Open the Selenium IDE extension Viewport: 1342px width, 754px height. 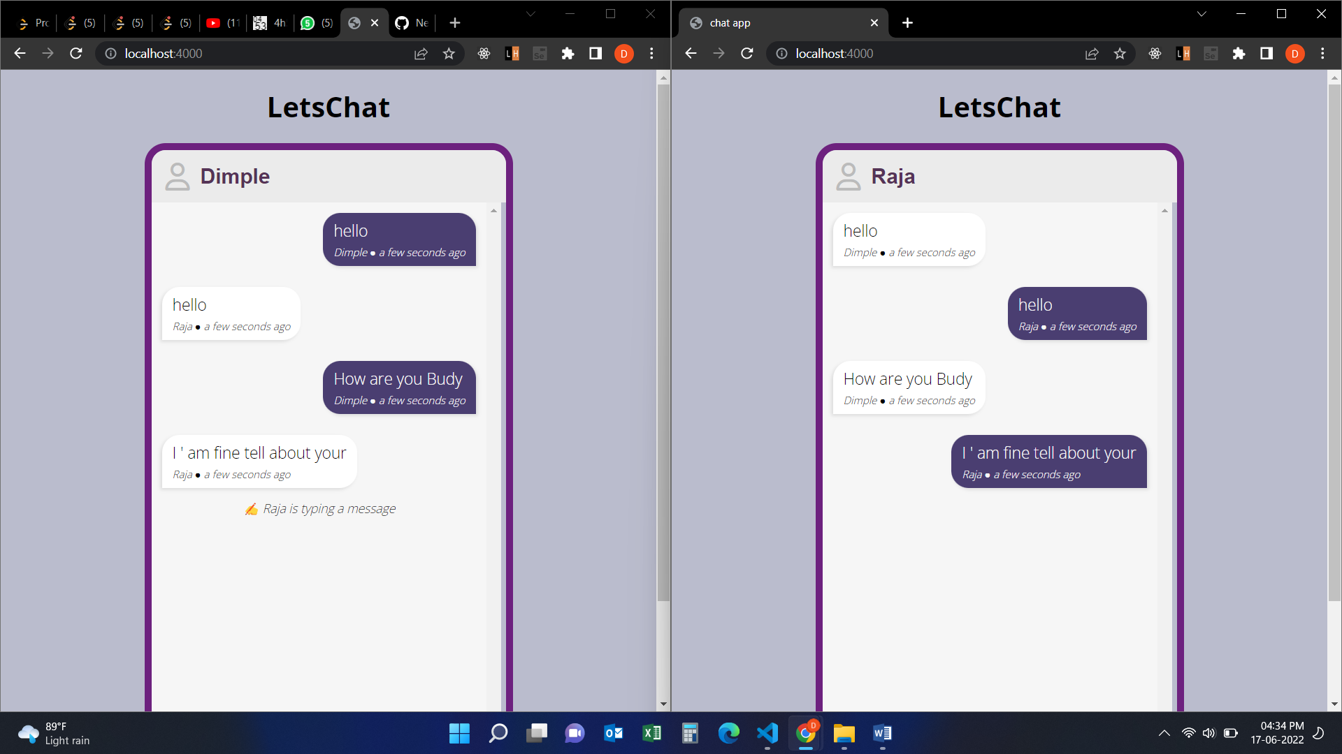click(540, 54)
